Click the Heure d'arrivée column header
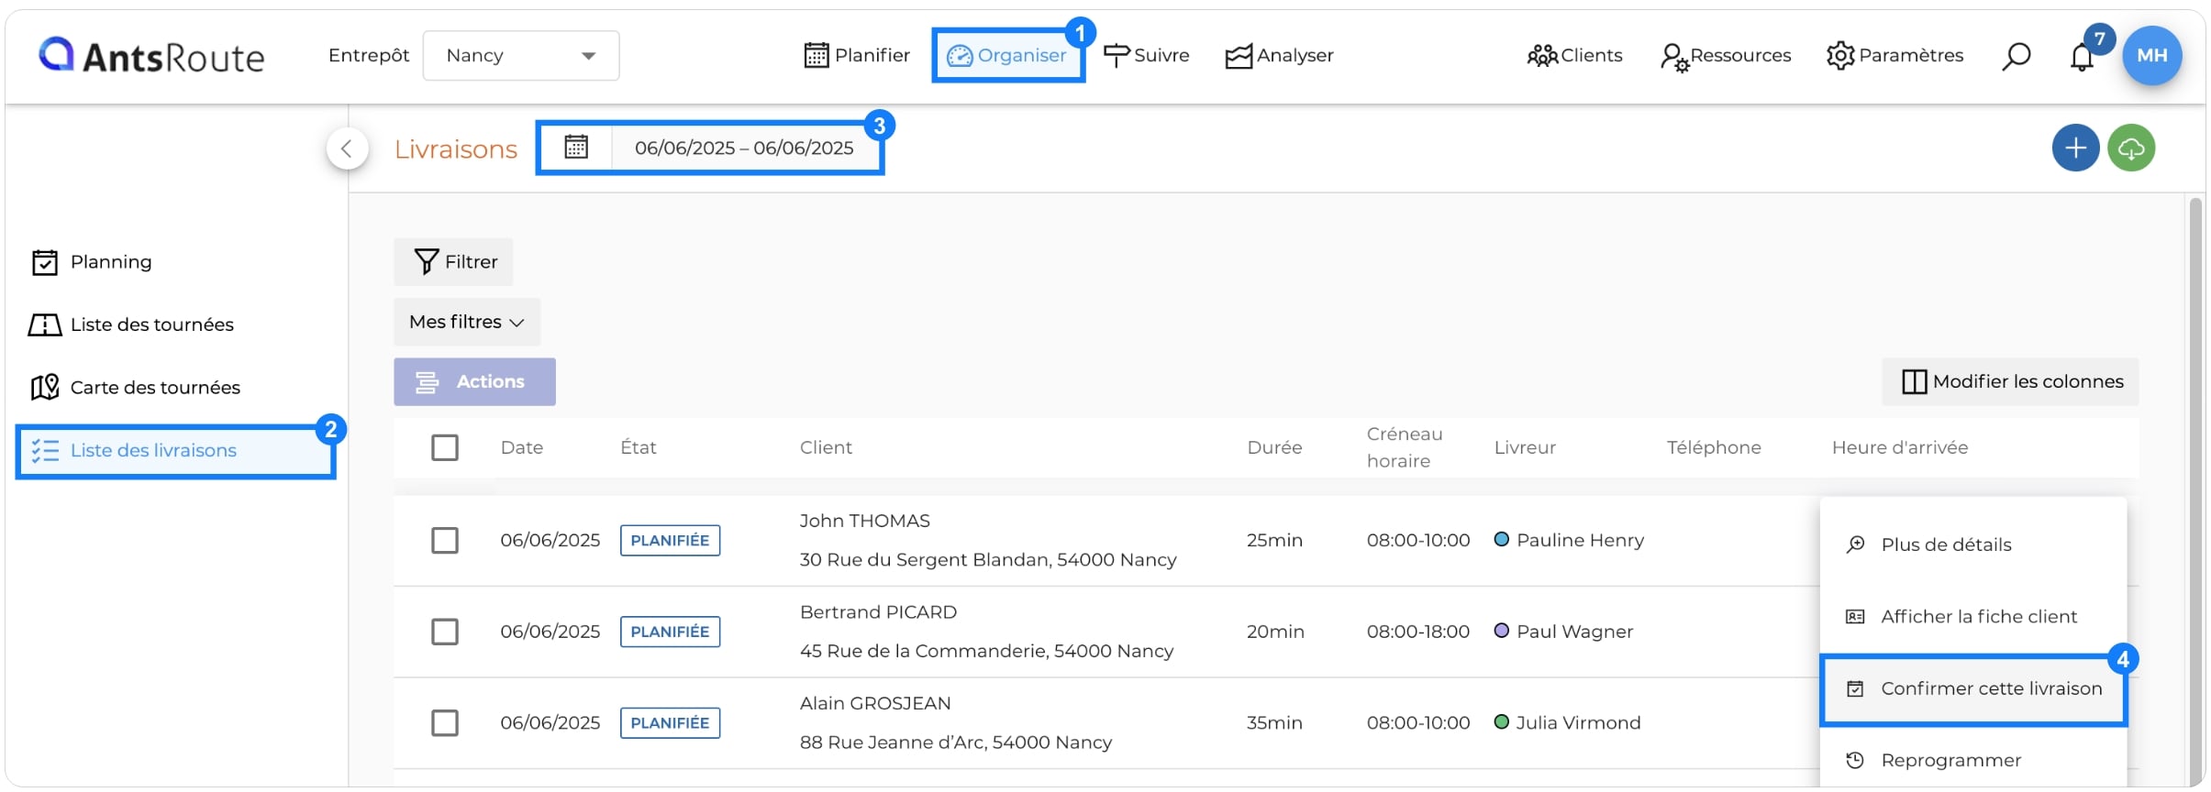 point(1900,447)
